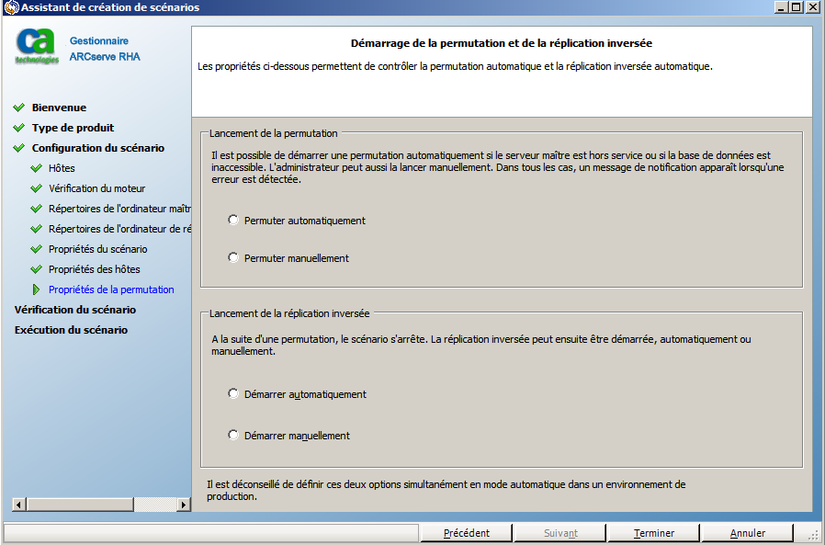Click the Précédent button
The height and width of the screenshot is (545, 825).
coord(466,533)
